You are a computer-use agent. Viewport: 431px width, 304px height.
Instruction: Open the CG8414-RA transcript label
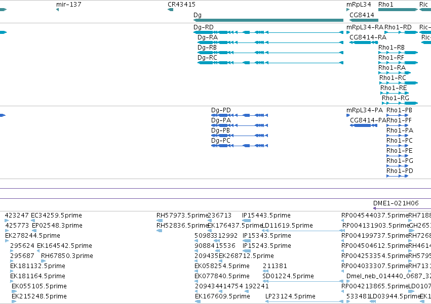(x=368, y=37)
